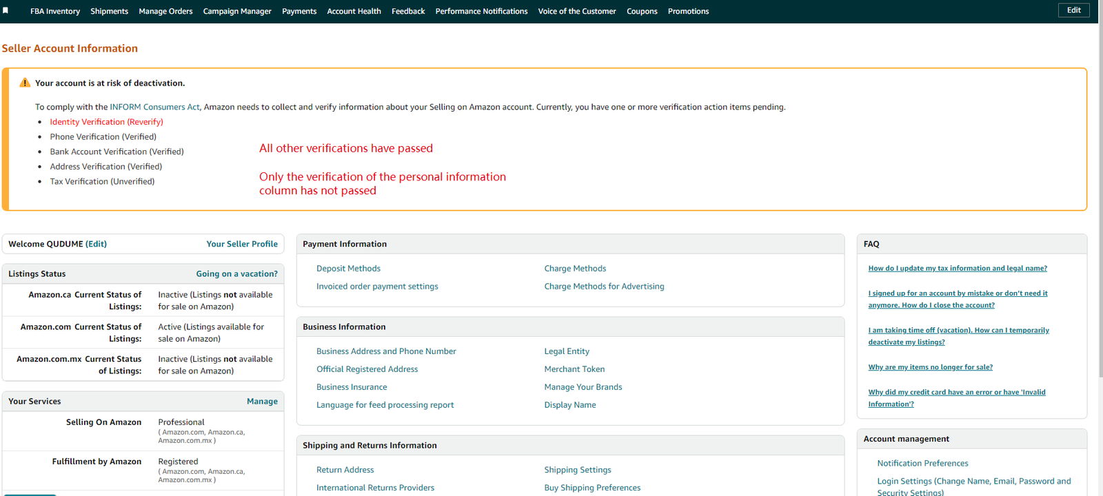
Task: Open FAQ about updating tax information
Action: (x=957, y=269)
